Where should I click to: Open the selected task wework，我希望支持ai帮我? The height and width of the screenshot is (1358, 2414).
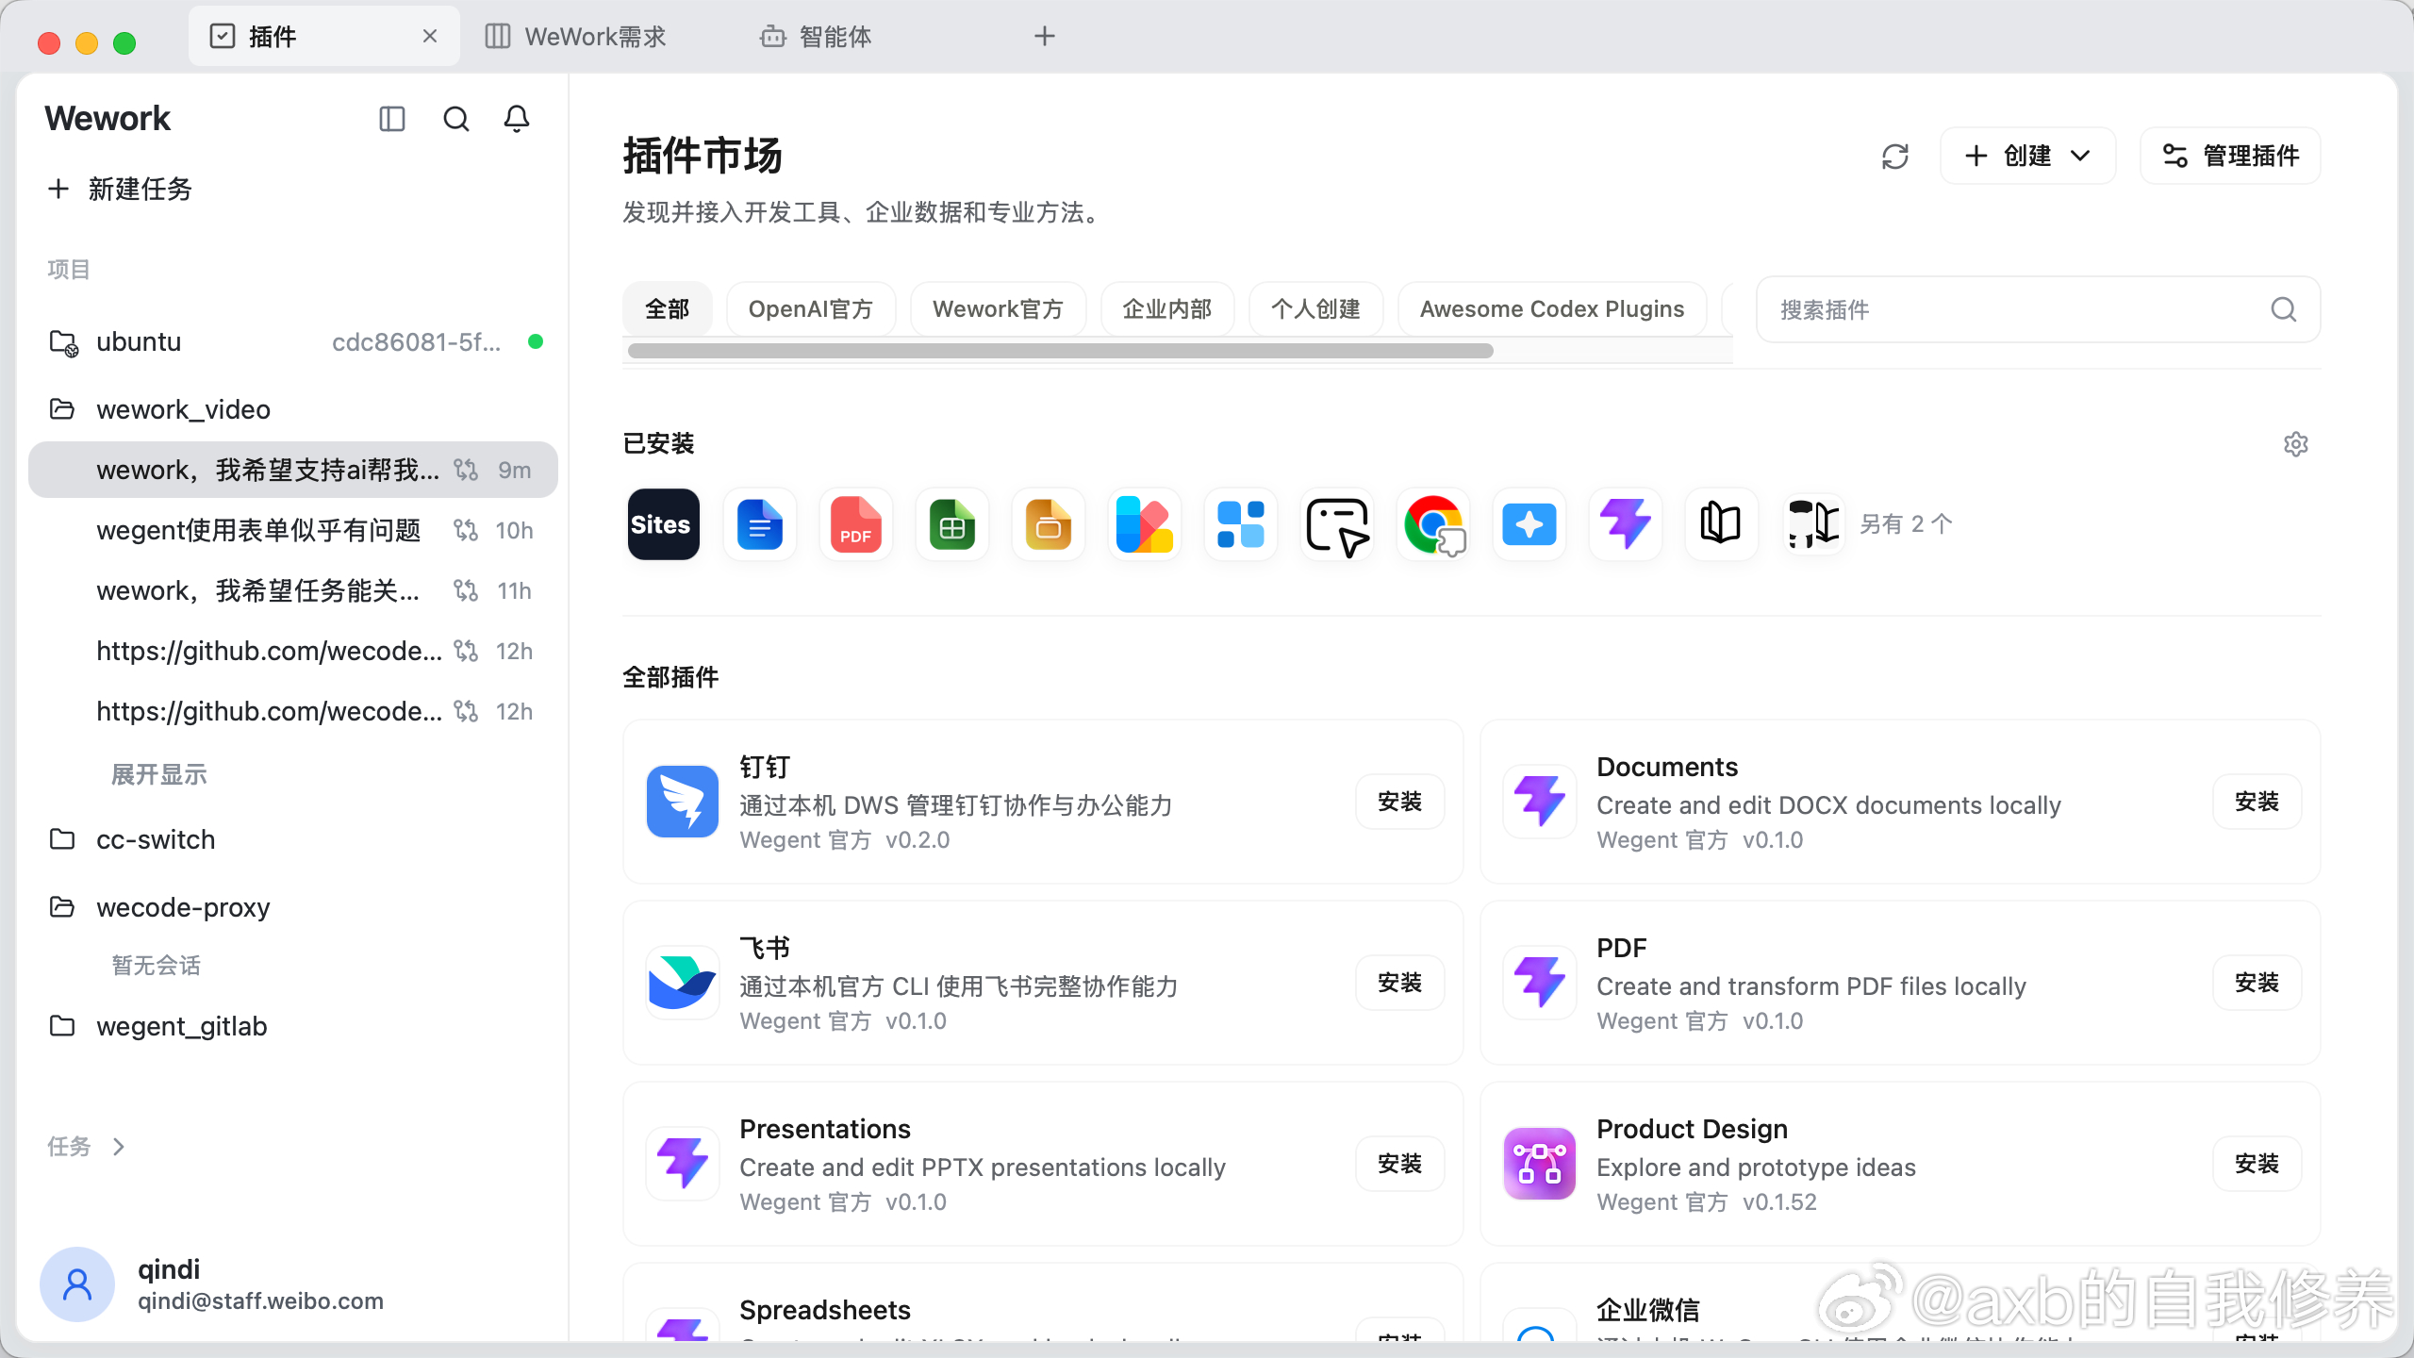pyautogui.click(x=292, y=470)
